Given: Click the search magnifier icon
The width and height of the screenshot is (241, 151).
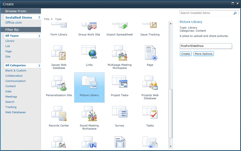Looking at the screenshot, I should click(235, 13).
